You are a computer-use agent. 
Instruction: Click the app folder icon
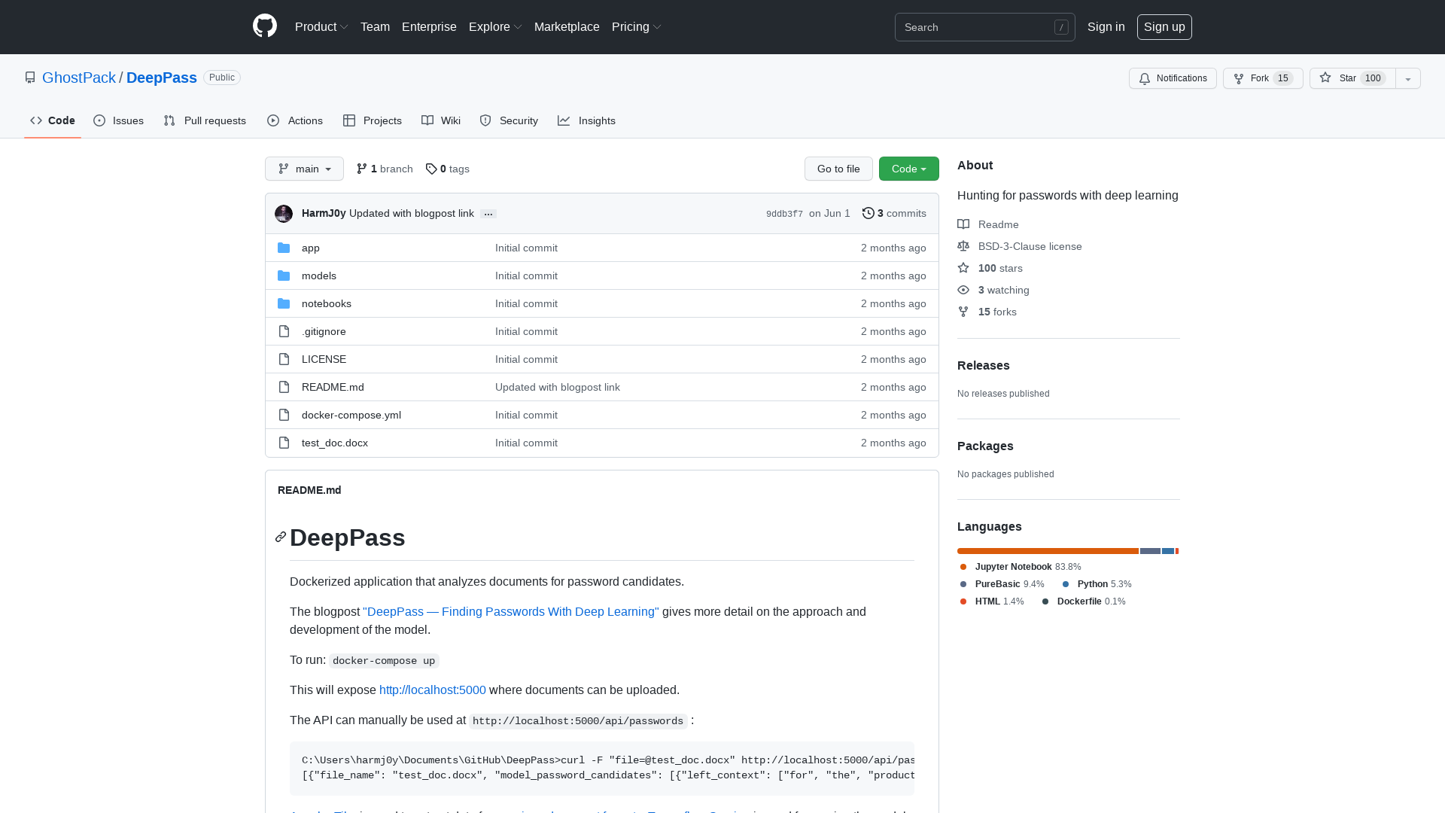point(284,248)
